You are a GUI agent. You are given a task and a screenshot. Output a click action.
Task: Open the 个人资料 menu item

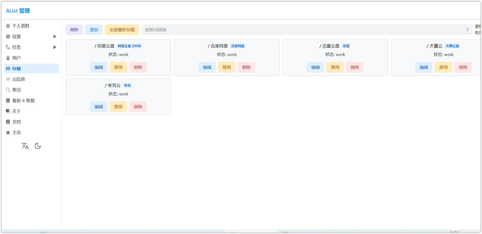tap(31, 26)
